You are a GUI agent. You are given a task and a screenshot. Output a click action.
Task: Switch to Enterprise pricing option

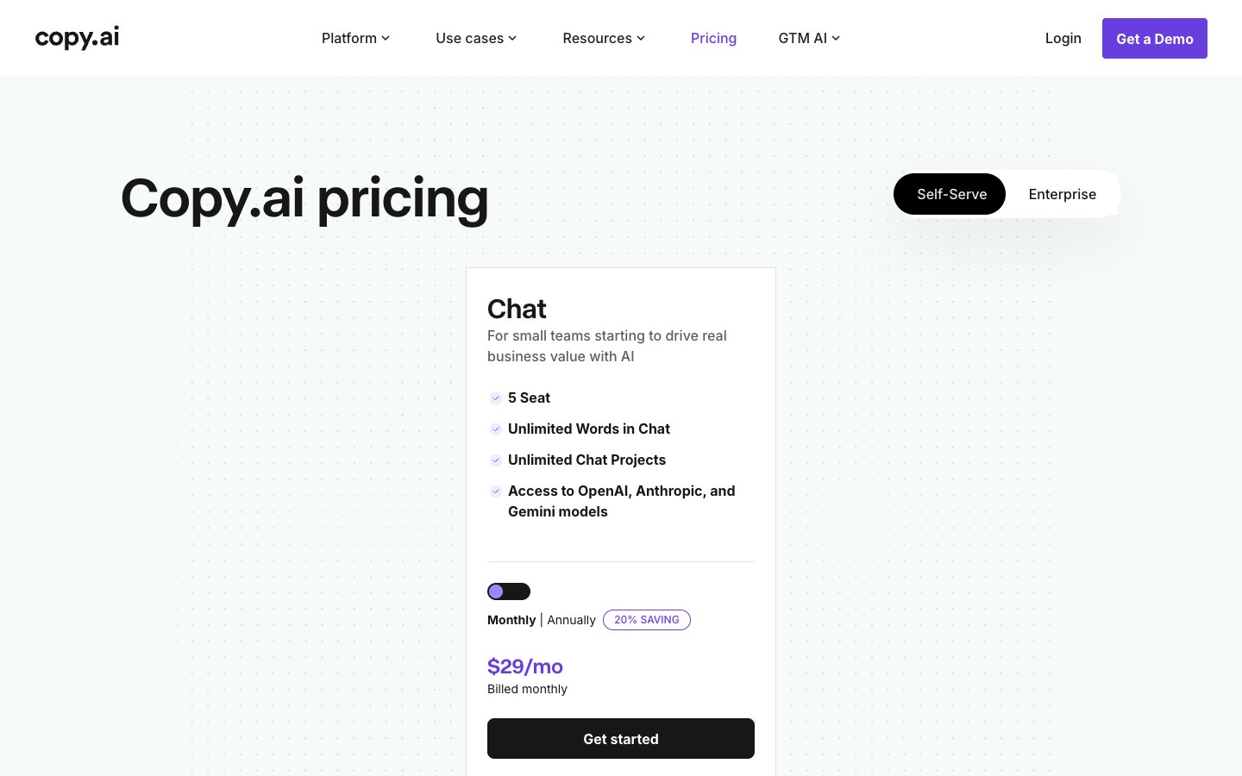click(1062, 194)
